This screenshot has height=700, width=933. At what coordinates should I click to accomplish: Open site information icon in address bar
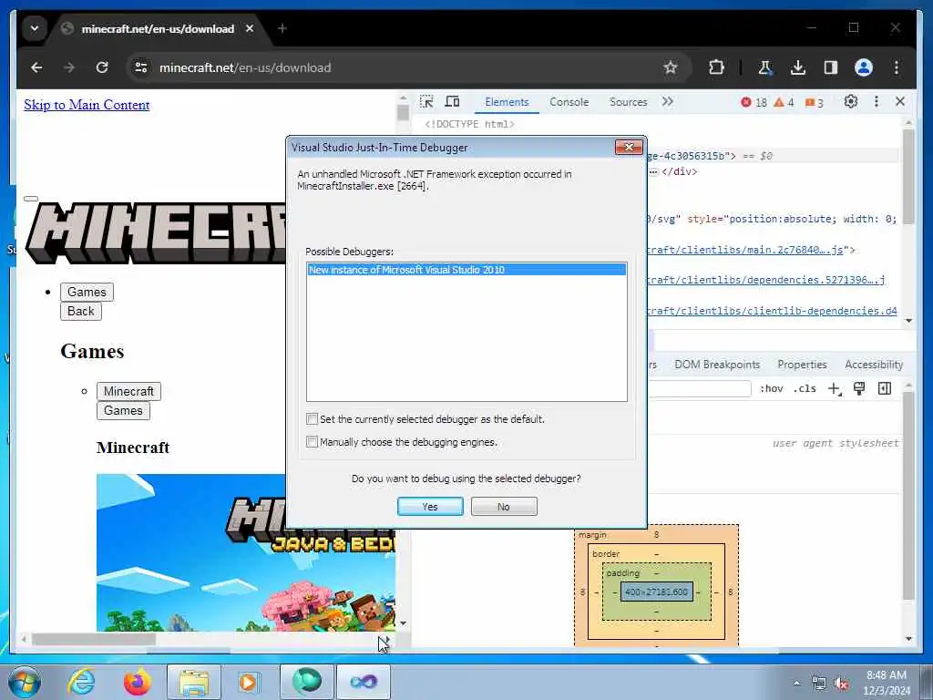click(x=141, y=67)
